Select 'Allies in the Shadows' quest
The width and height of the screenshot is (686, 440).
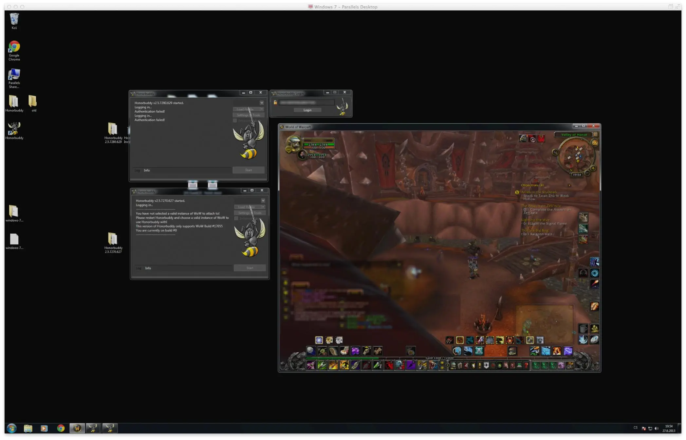[x=539, y=192]
